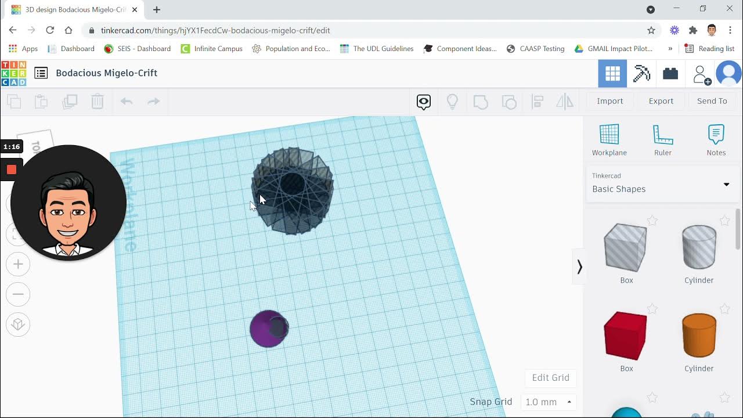Click the Align tool icon
743x418 pixels.
click(x=538, y=102)
